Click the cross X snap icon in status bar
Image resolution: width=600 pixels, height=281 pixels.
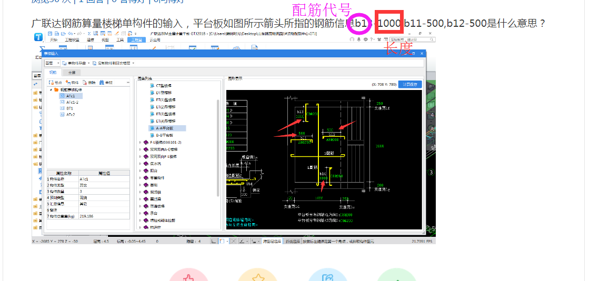click(x=233, y=241)
